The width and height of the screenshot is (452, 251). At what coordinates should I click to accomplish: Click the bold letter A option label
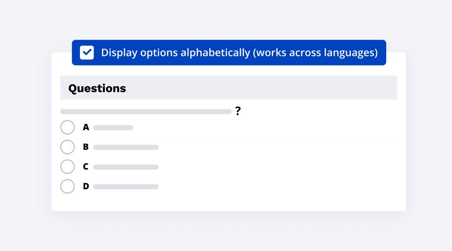pos(86,127)
